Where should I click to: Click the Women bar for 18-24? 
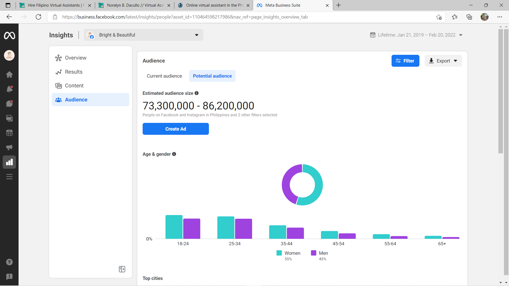[174, 227]
